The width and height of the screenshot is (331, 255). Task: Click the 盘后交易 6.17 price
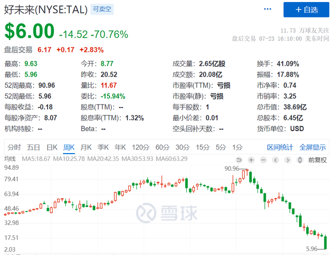(44, 50)
